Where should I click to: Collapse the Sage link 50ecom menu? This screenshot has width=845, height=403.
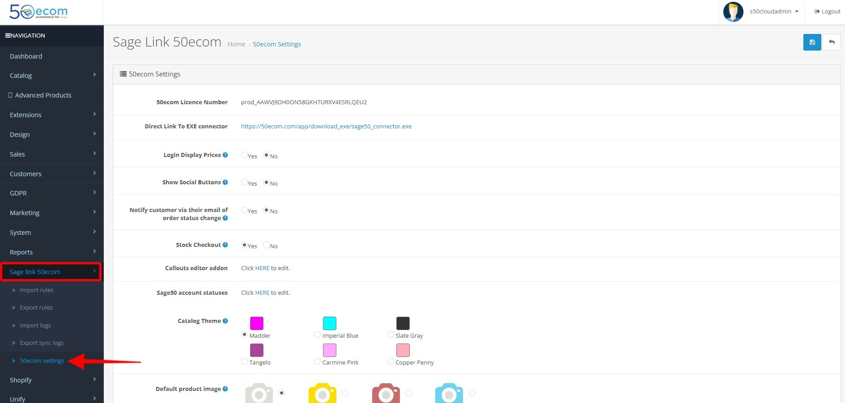51,272
